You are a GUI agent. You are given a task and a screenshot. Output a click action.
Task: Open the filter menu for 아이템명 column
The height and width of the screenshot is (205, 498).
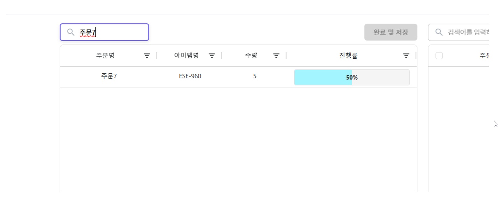click(x=212, y=56)
